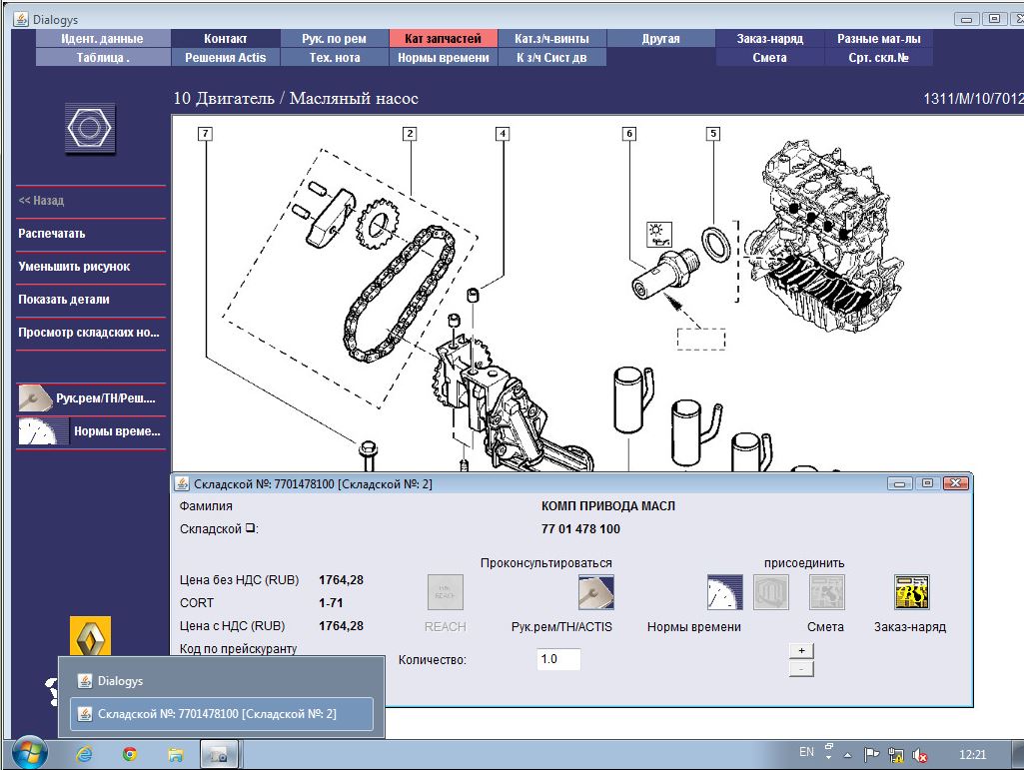Click Просмотр складских но... in the sidebar
Image resolution: width=1024 pixels, height=770 pixels.
coord(91,333)
